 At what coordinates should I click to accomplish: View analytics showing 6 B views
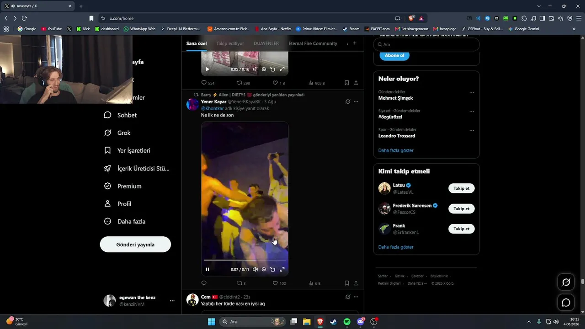coord(314,283)
